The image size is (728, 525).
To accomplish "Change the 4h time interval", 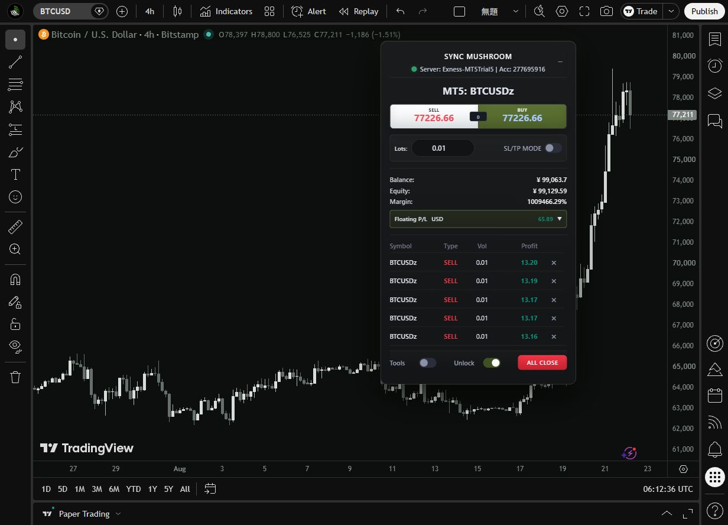I will click(x=149, y=11).
